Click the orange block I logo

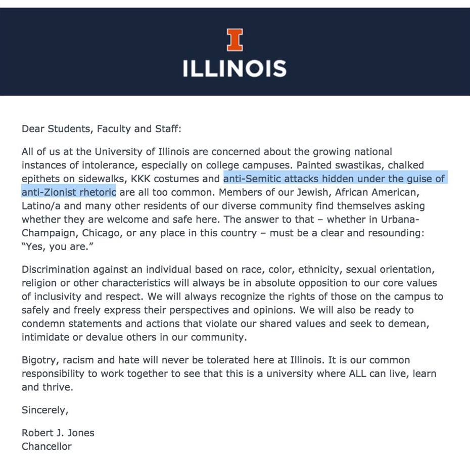tap(234, 40)
